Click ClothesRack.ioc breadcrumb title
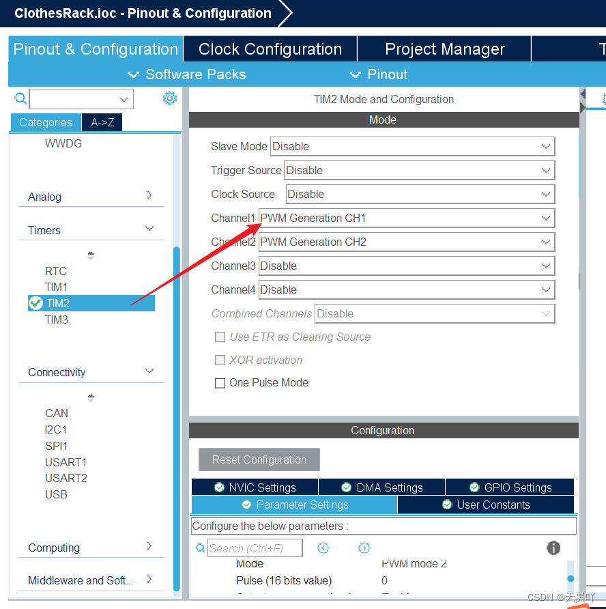This screenshot has width=606, height=609. (x=143, y=13)
